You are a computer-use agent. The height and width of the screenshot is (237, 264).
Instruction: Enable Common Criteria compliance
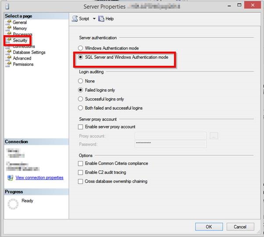pyautogui.click(x=81, y=163)
